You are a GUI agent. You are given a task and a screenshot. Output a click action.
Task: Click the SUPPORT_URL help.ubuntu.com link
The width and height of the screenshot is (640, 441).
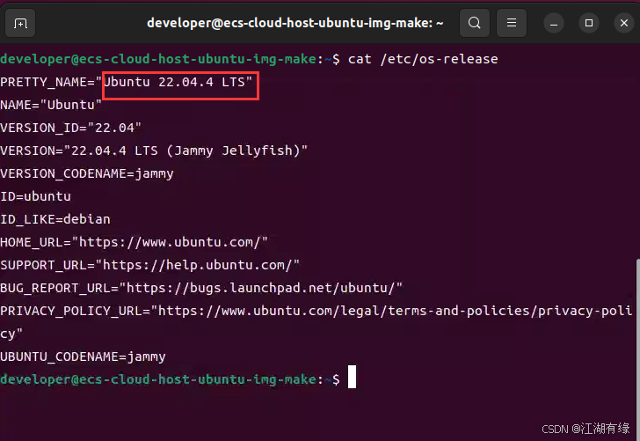coord(197,265)
